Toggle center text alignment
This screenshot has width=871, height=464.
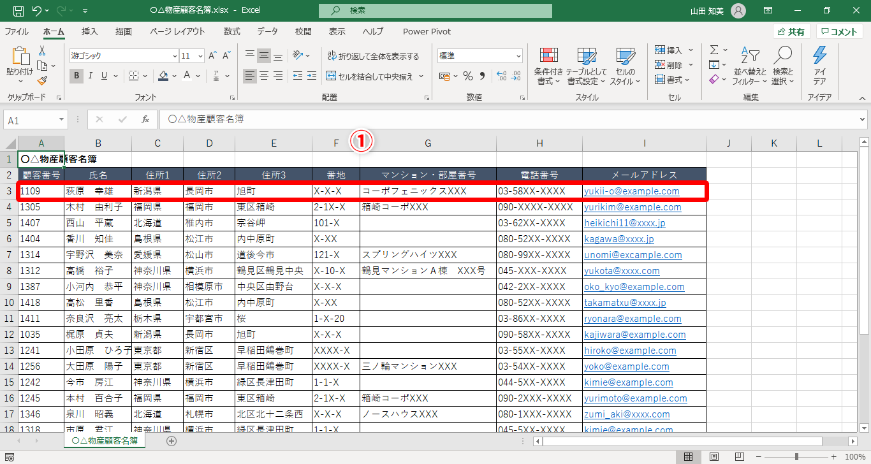coord(264,76)
